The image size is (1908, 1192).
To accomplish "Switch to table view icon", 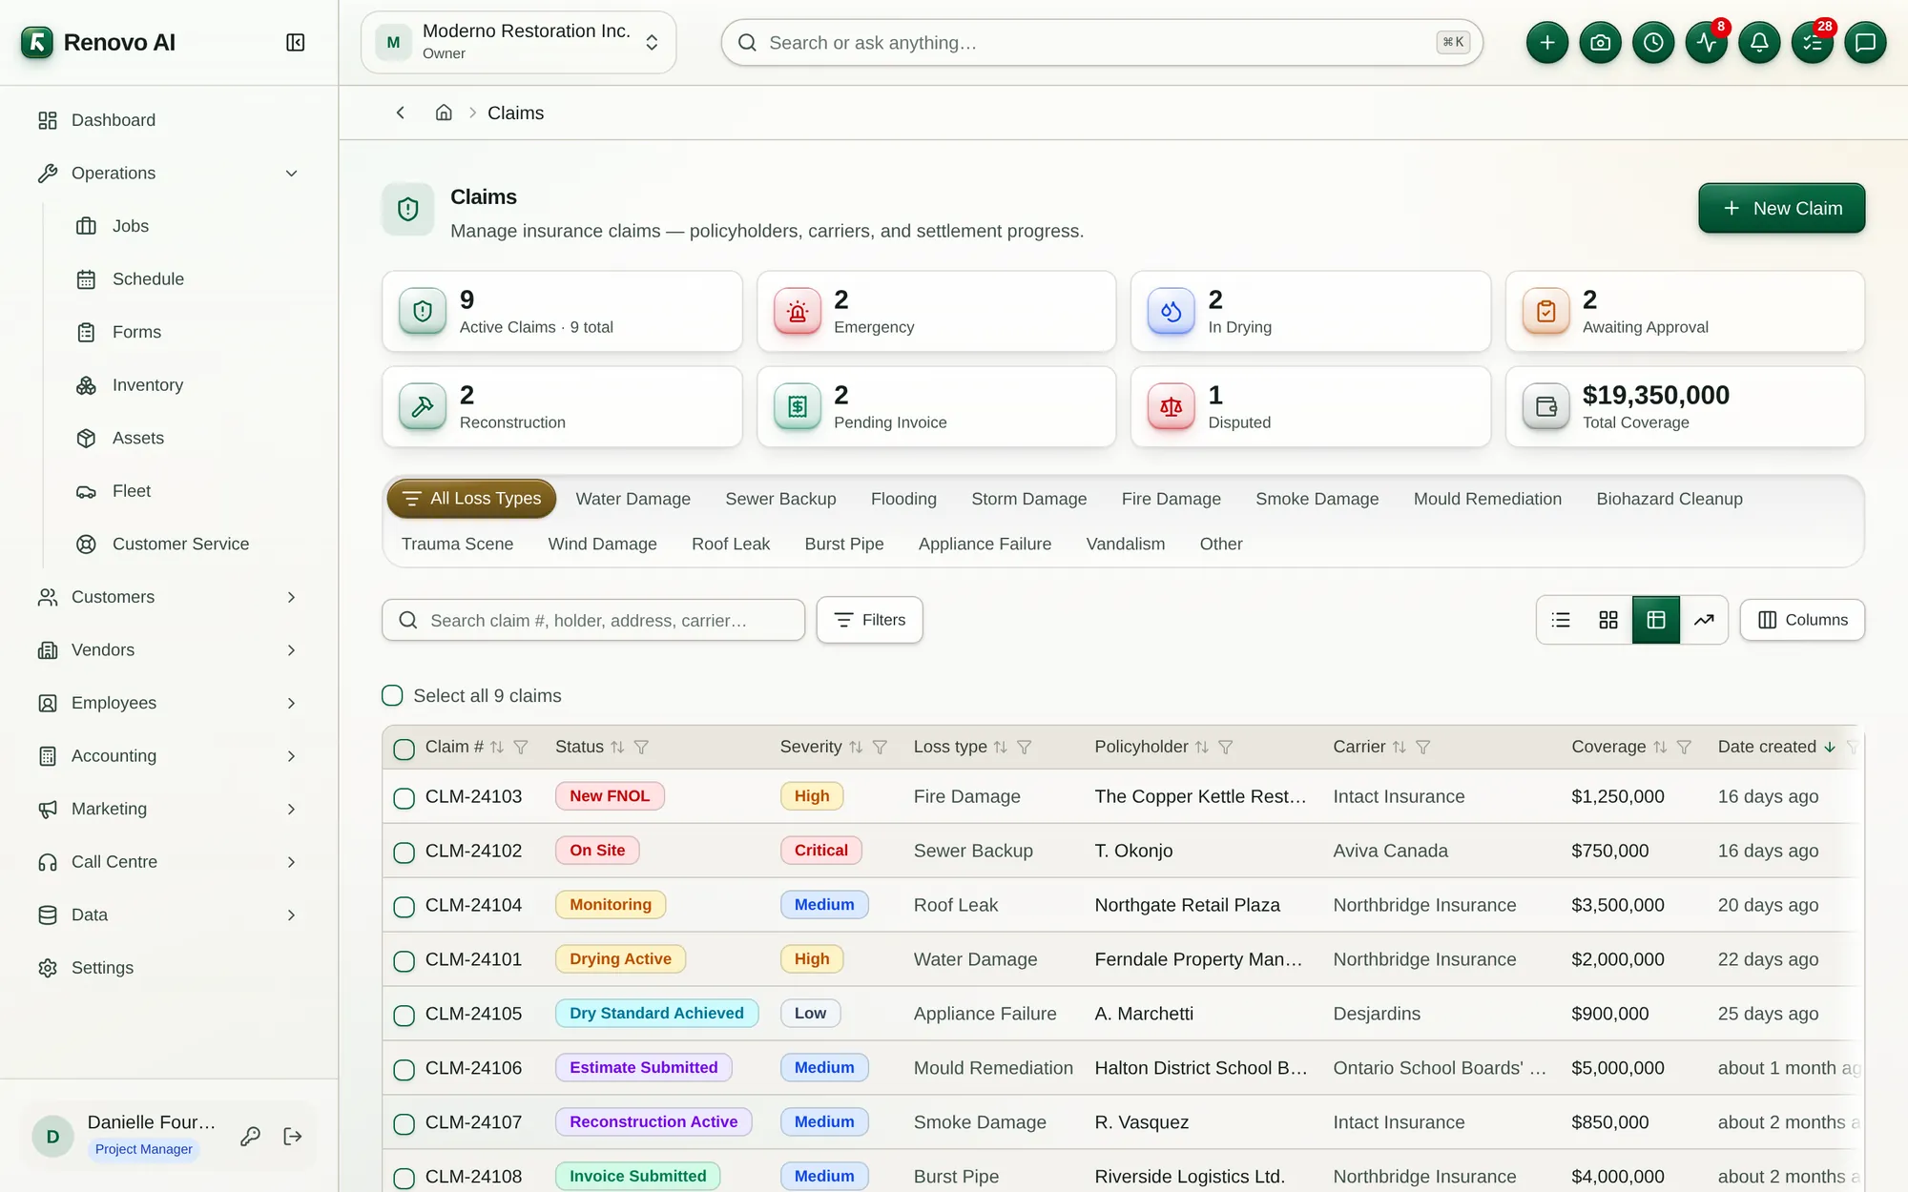I will (x=1656, y=620).
